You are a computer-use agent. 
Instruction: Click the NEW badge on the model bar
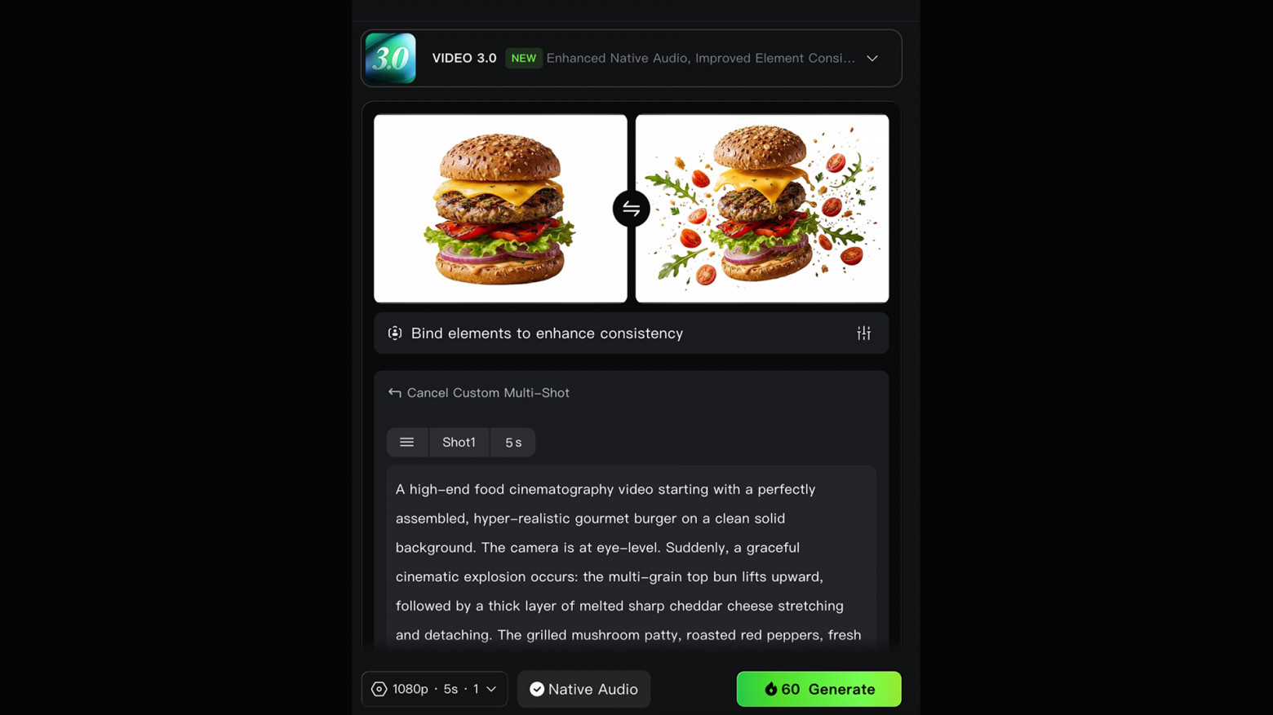524,59
